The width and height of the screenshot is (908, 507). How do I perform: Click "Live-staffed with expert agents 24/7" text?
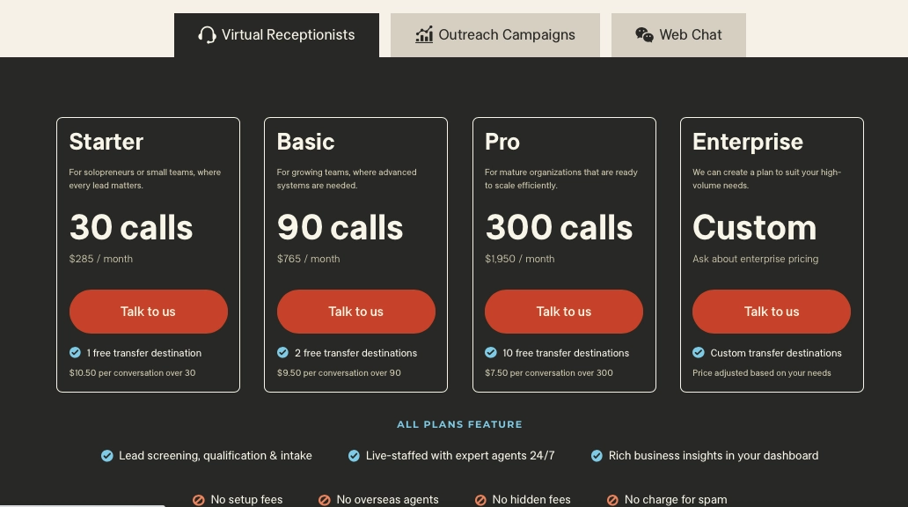460,456
